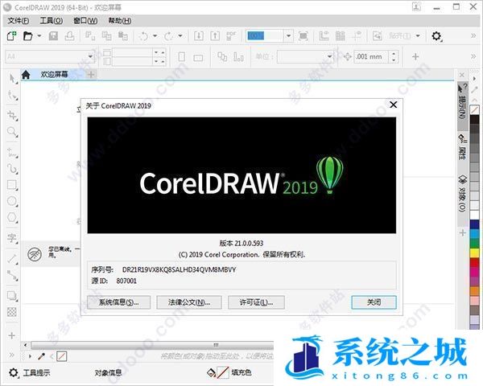
Task: Expand the standard toolbar overflow chevron
Action: point(473,36)
